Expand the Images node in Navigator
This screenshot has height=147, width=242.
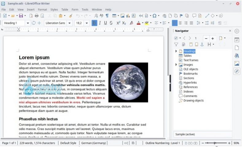[x=176, y=65]
